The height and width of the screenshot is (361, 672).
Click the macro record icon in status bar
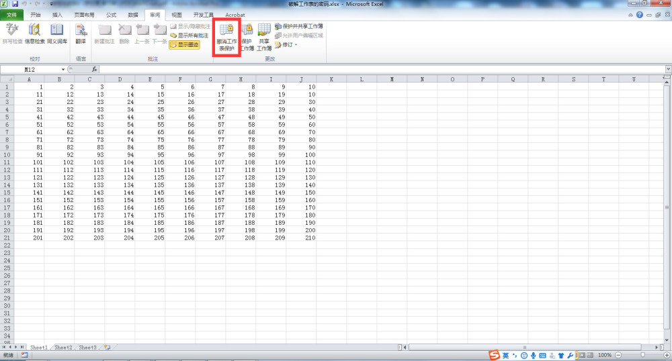click(24, 355)
